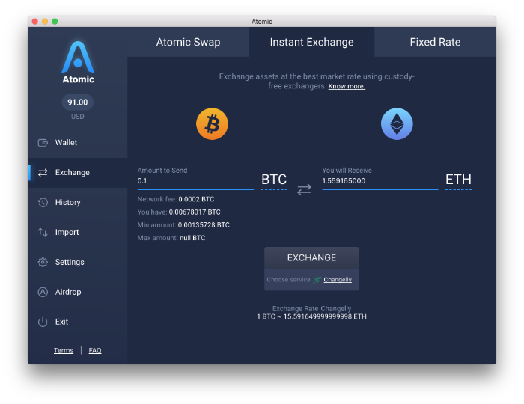Open the FAQ link
The height and width of the screenshot is (404, 524).
click(x=95, y=350)
